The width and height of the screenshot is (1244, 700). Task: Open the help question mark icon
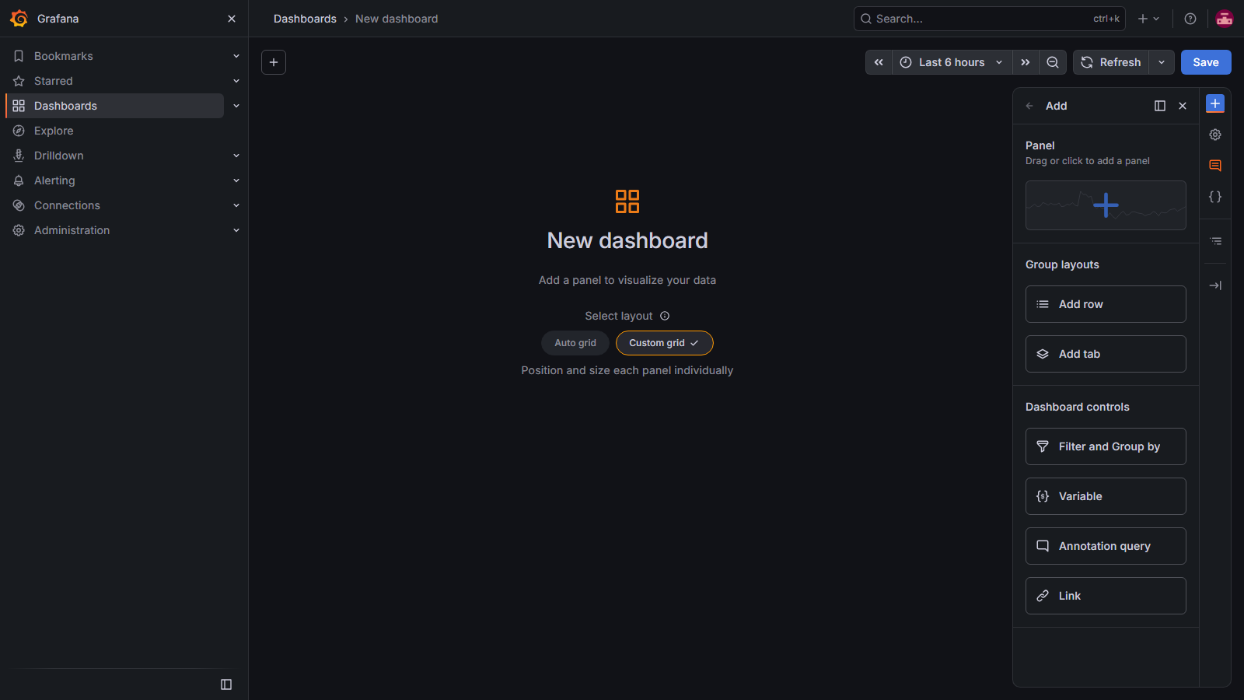point(1190,19)
